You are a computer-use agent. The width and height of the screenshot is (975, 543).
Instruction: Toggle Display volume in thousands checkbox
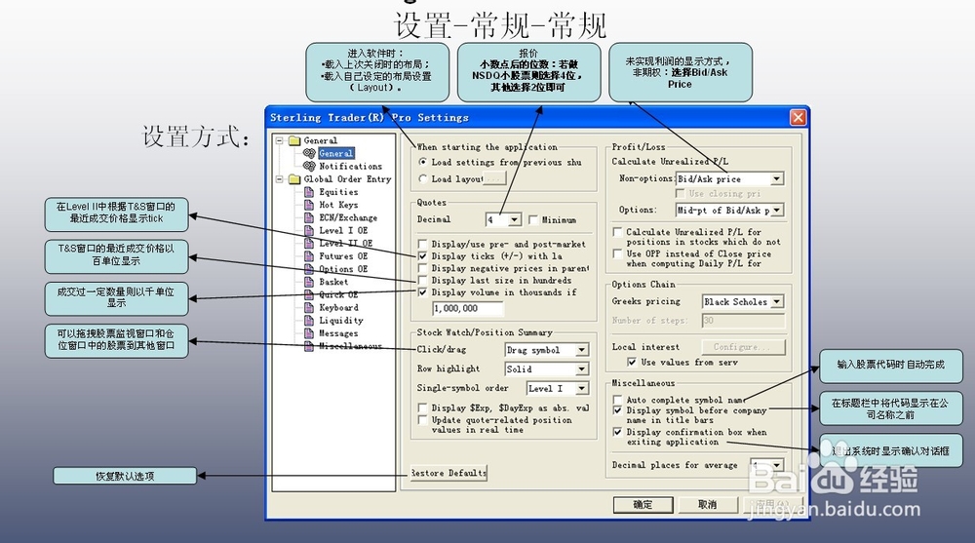(423, 292)
